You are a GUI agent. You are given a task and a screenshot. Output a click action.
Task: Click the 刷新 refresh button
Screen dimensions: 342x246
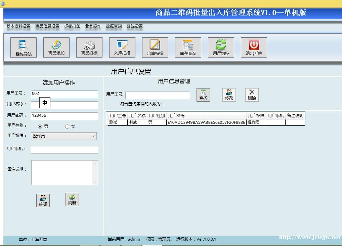click(x=72, y=200)
